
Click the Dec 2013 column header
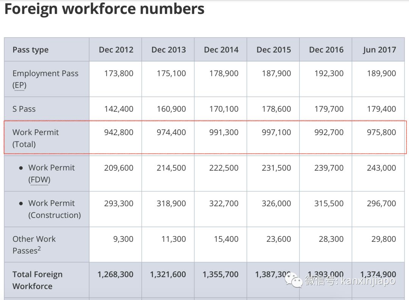pos(169,50)
